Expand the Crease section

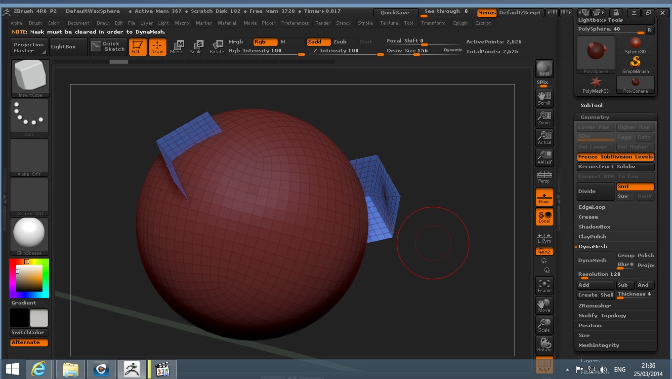click(588, 217)
